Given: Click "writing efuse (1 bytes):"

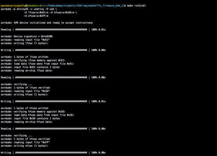Looking at the screenshot, I should click(x=31, y=146).
